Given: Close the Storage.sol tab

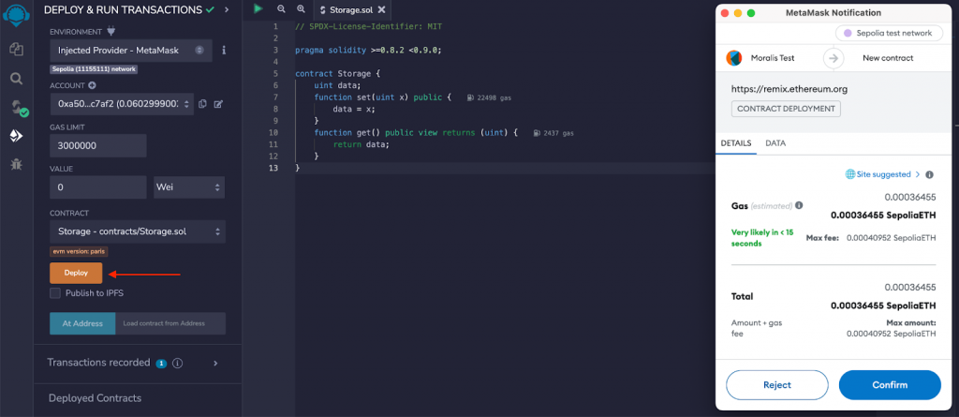Looking at the screenshot, I should click(x=382, y=9).
